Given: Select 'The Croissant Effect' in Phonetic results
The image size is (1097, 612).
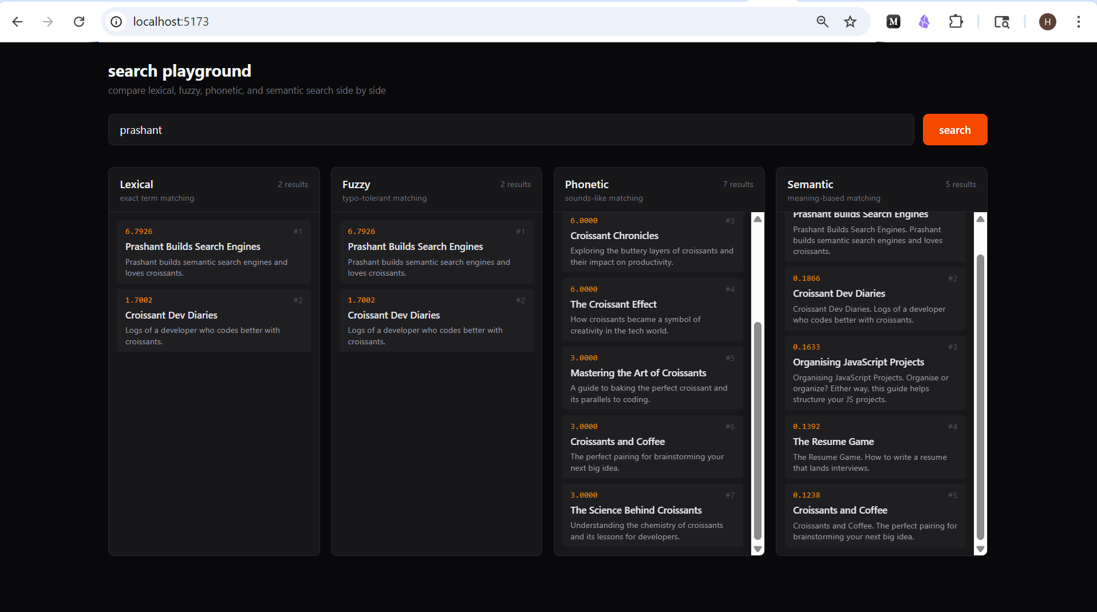Looking at the screenshot, I should click(x=613, y=304).
